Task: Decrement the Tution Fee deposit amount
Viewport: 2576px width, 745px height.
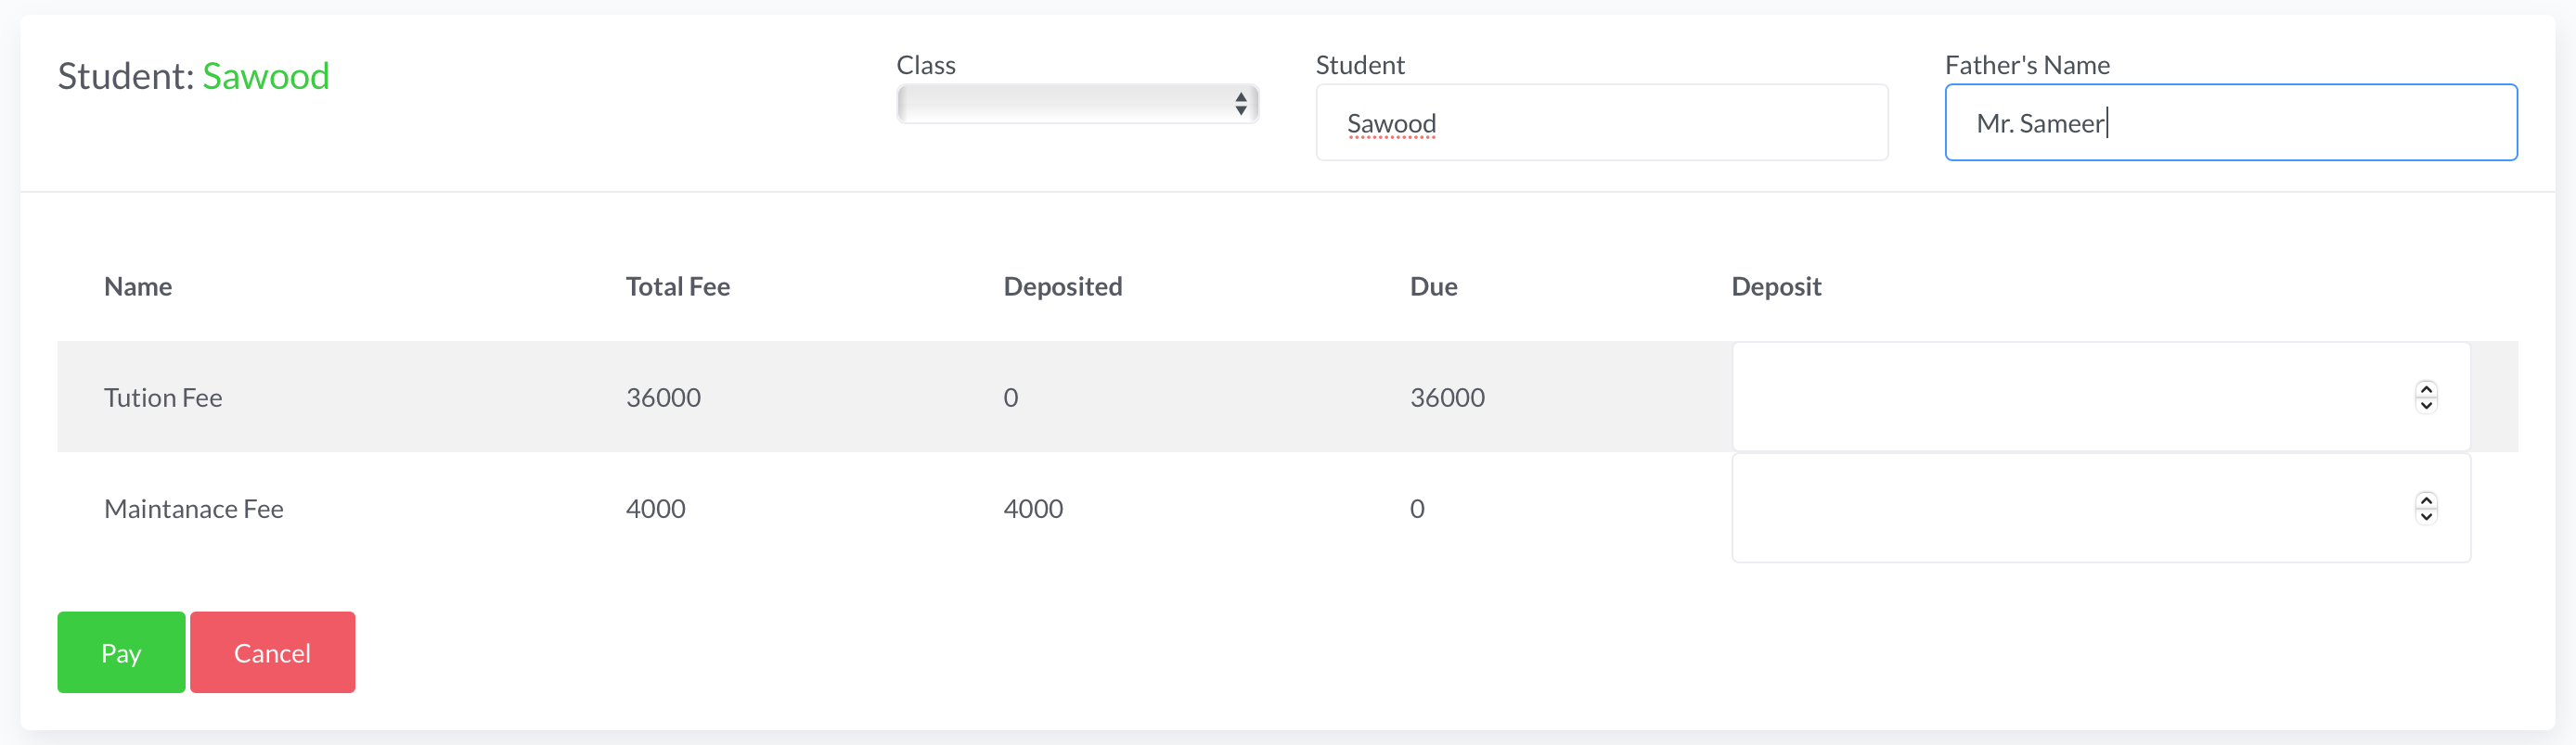Action: click(2426, 406)
